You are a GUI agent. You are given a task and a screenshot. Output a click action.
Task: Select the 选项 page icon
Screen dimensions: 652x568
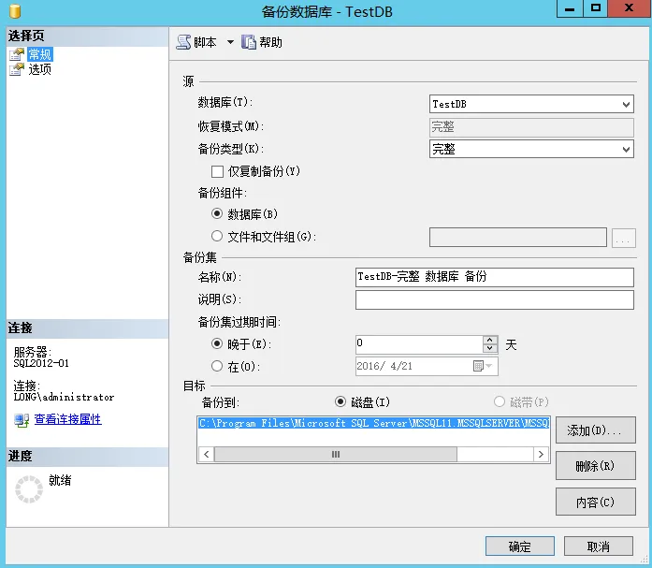point(17,69)
